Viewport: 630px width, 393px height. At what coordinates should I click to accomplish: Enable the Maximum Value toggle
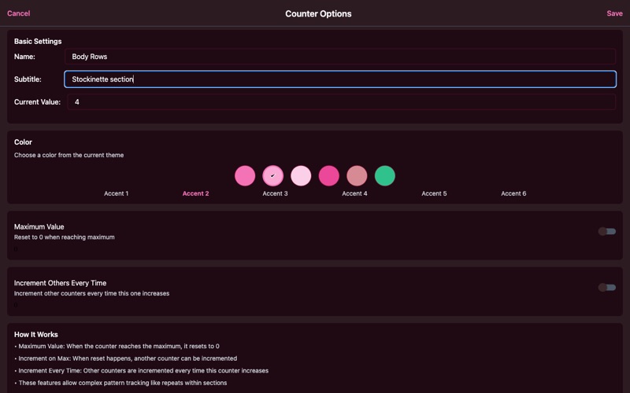coord(606,231)
